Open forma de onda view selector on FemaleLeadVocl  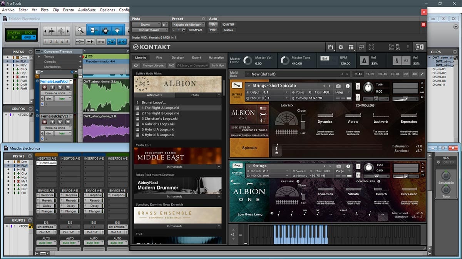(x=57, y=93)
